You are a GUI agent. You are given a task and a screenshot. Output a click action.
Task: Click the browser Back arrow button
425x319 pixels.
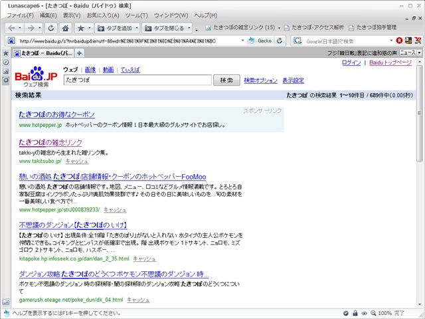click(12, 28)
